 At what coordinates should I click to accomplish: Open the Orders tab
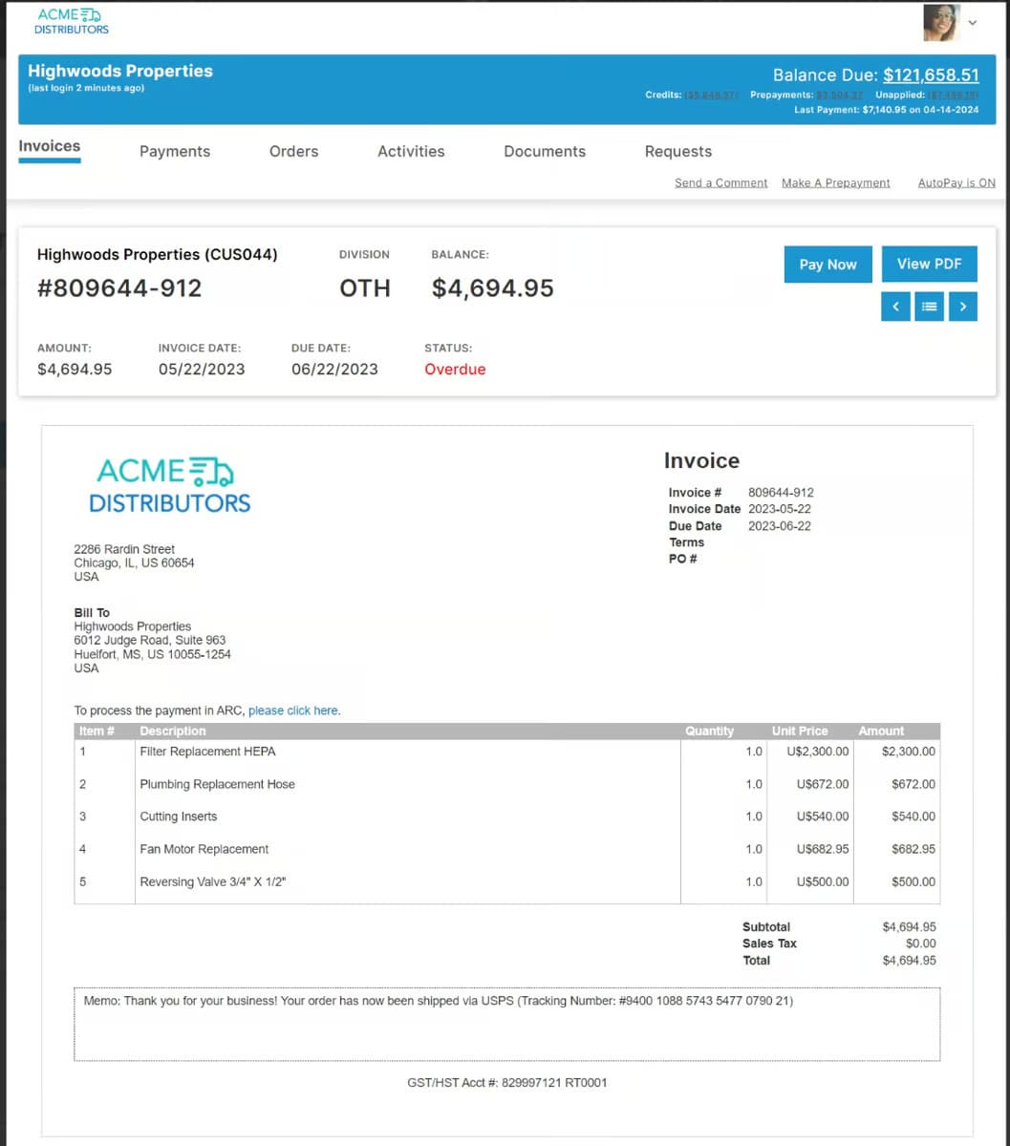click(293, 151)
